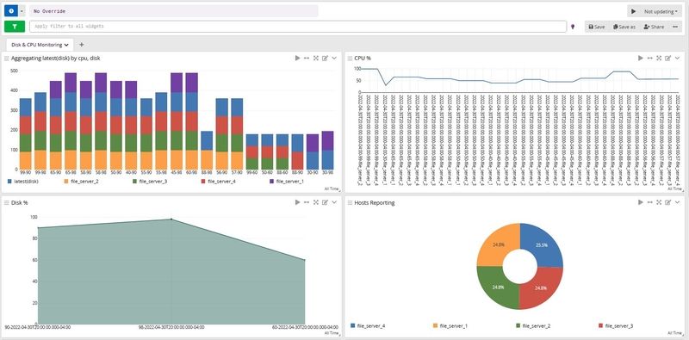This screenshot has width=689, height=340.
Task: Toggle width of CPU % widget
Action: click(x=650, y=58)
